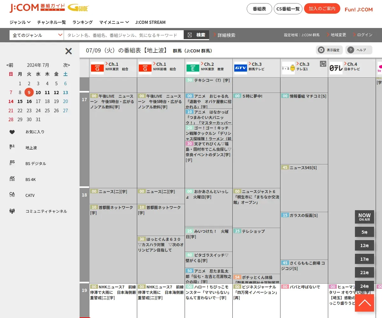Click the NHK前橋 総合 channel logo
This screenshot has width=382, height=318.
click(x=145, y=68)
